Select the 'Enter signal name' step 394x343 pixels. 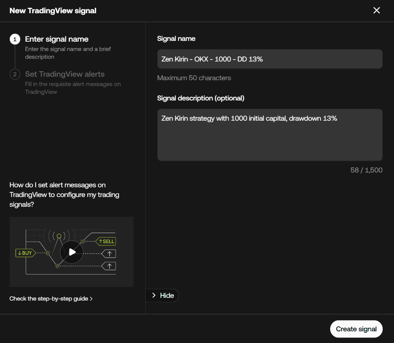pos(56,39)
